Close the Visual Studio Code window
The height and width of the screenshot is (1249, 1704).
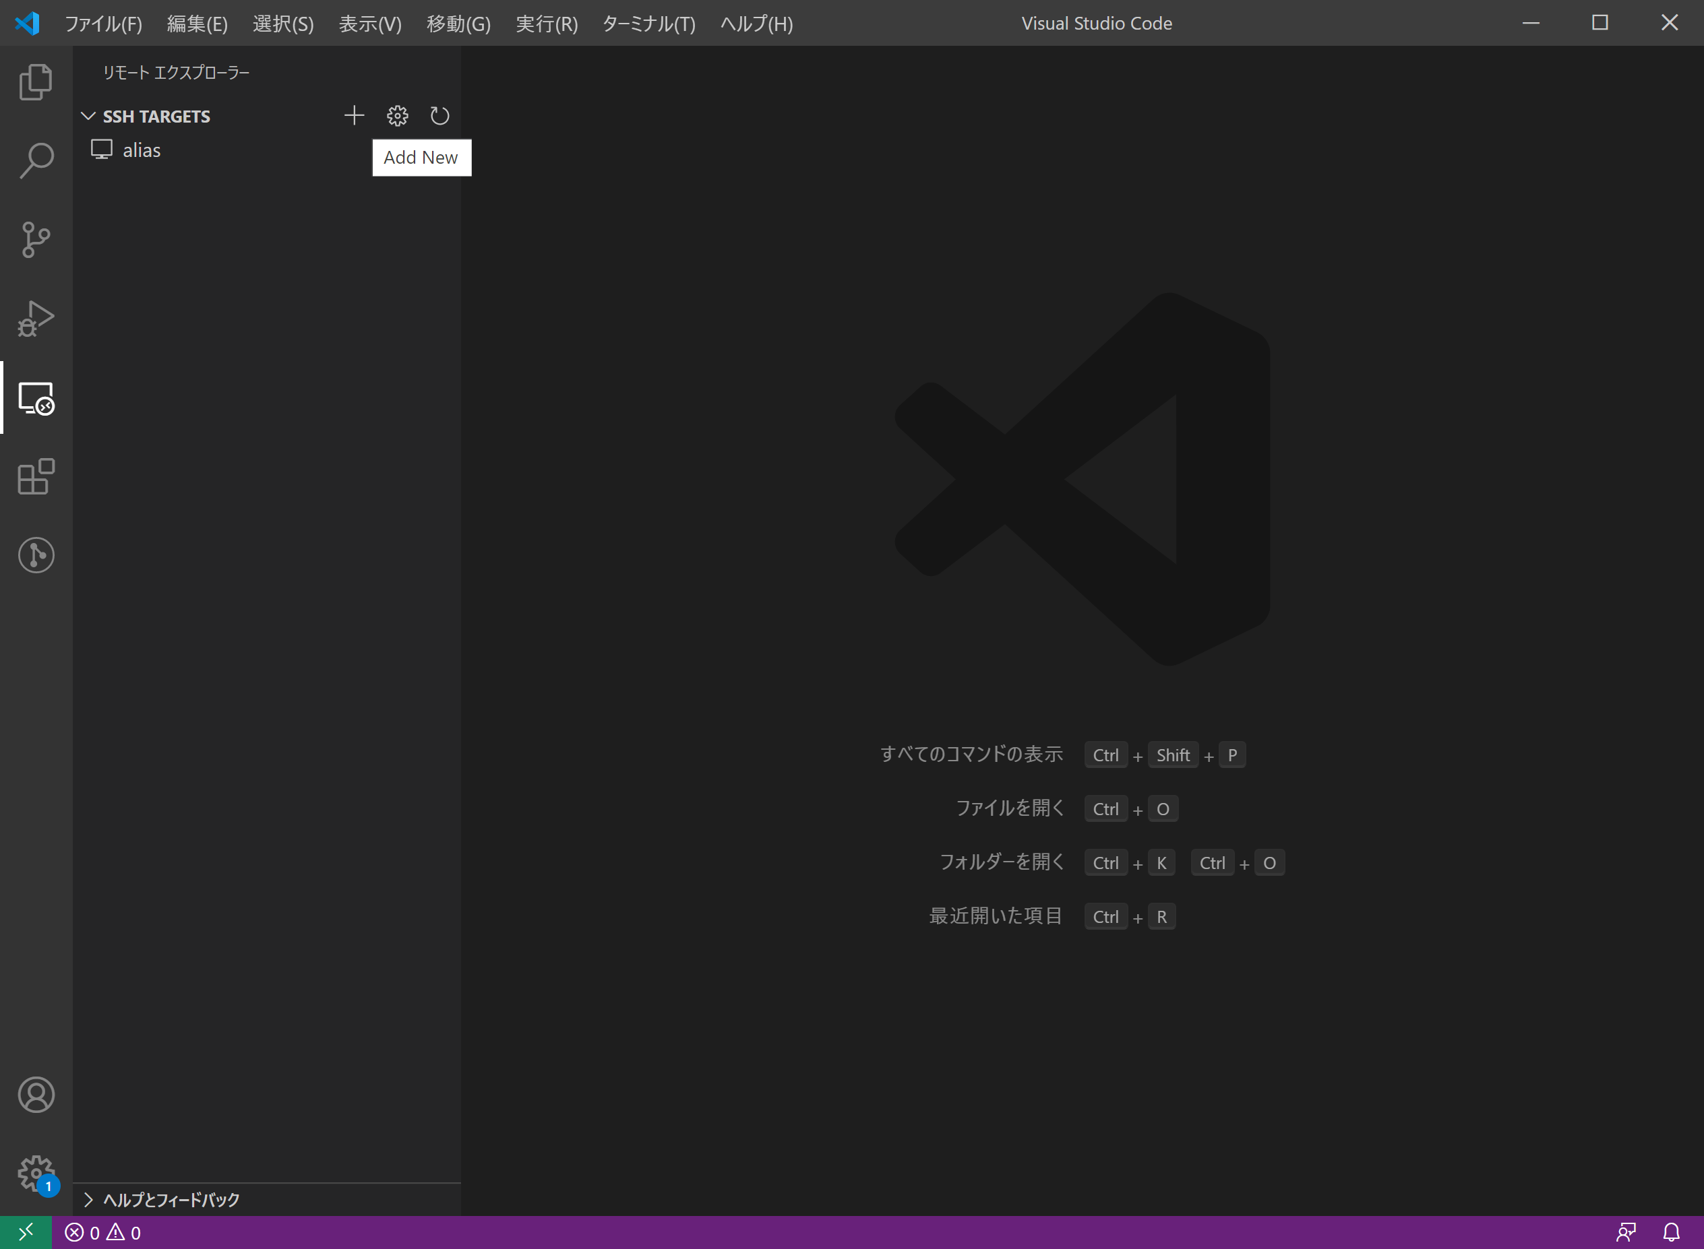1669,23
